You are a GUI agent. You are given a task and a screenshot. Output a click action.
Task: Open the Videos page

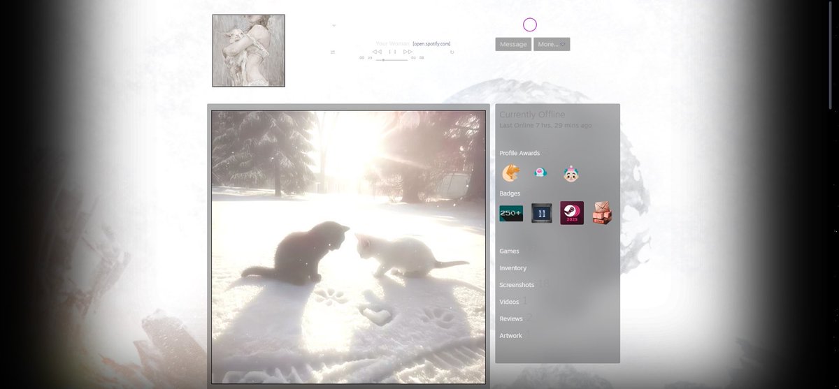[x=509, y=302]
